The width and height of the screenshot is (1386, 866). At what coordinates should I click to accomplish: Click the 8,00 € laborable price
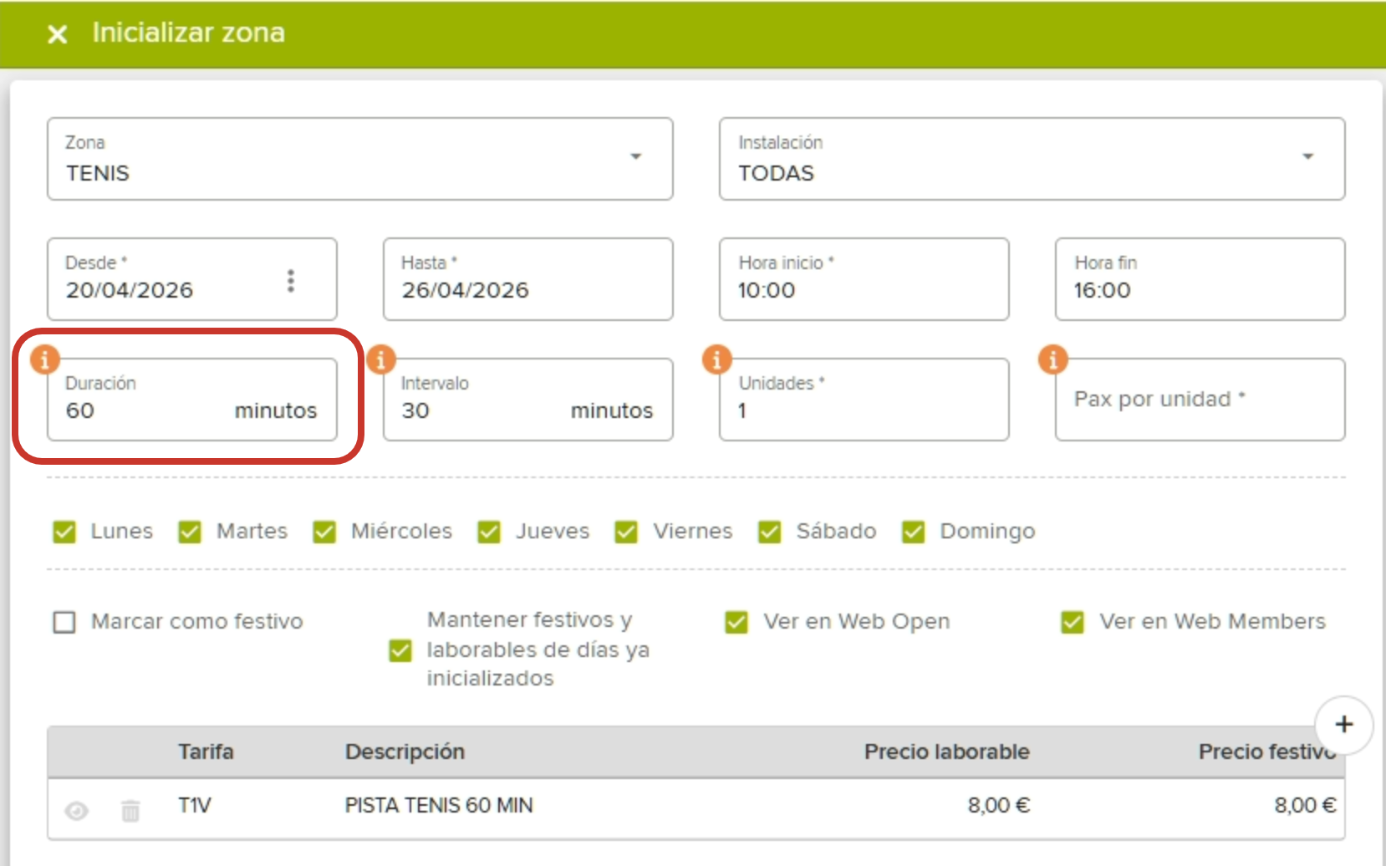tap(999, 805)
